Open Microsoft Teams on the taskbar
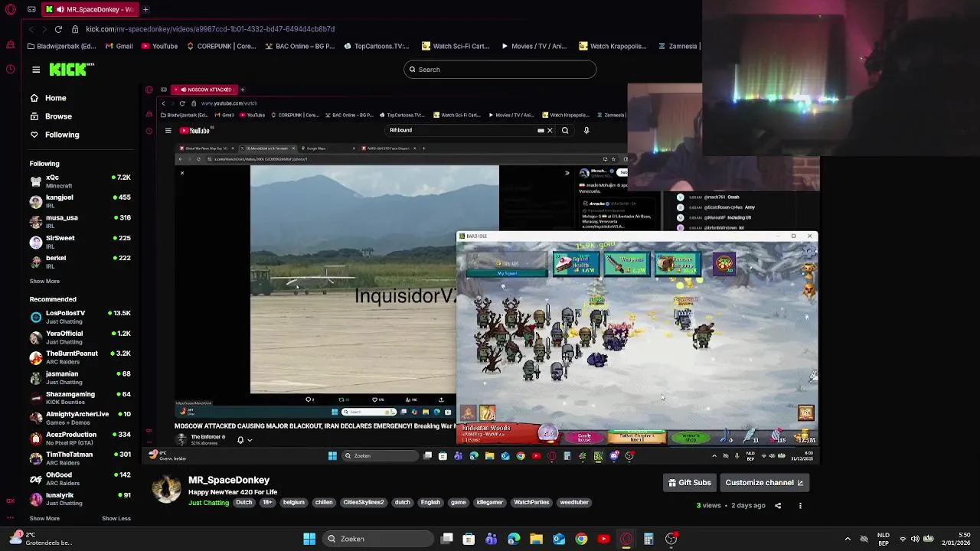Image resolution: width=980 pixels, height=551 pixels. pos(491,539)
